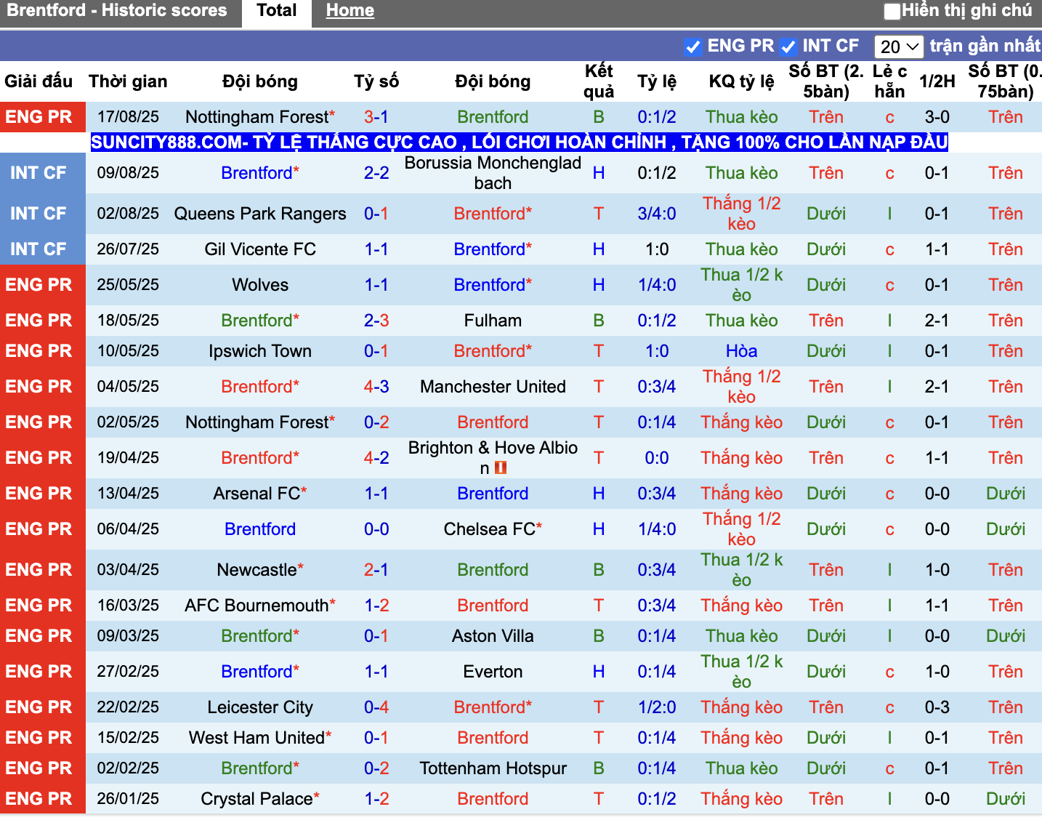Click the Hòa result on Ipswich Town row
The width and height of the screenshot is (1042, 820).
click(x=742, y=351)
